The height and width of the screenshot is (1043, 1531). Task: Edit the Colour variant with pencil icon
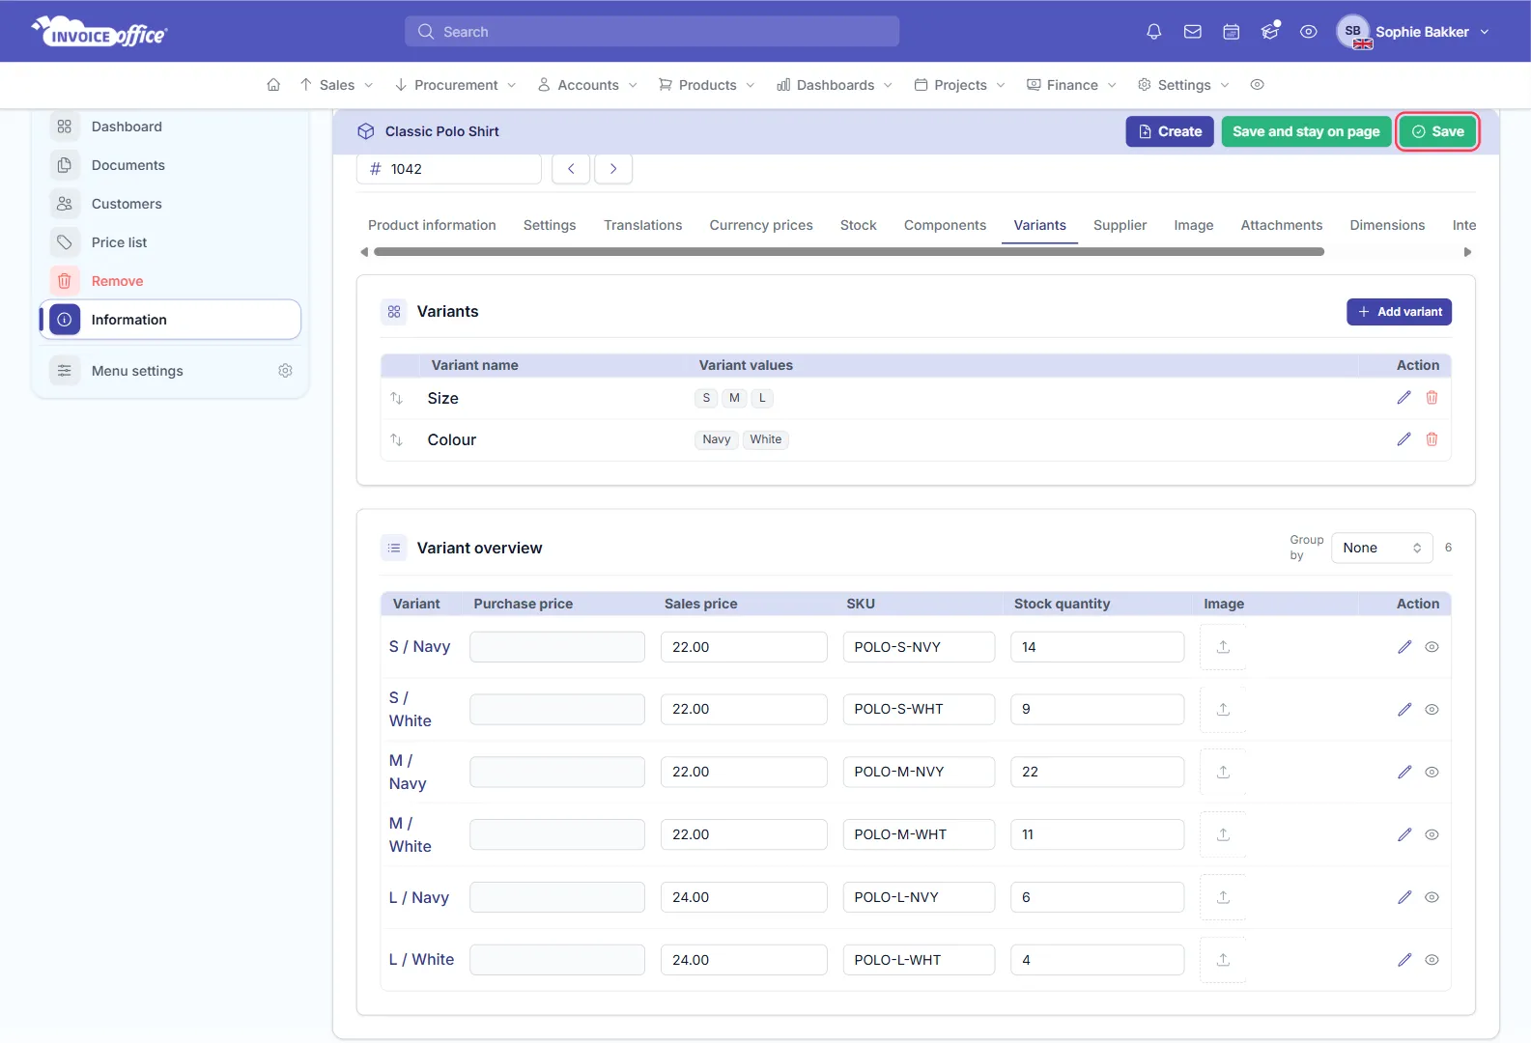(x=1403, y=439)
